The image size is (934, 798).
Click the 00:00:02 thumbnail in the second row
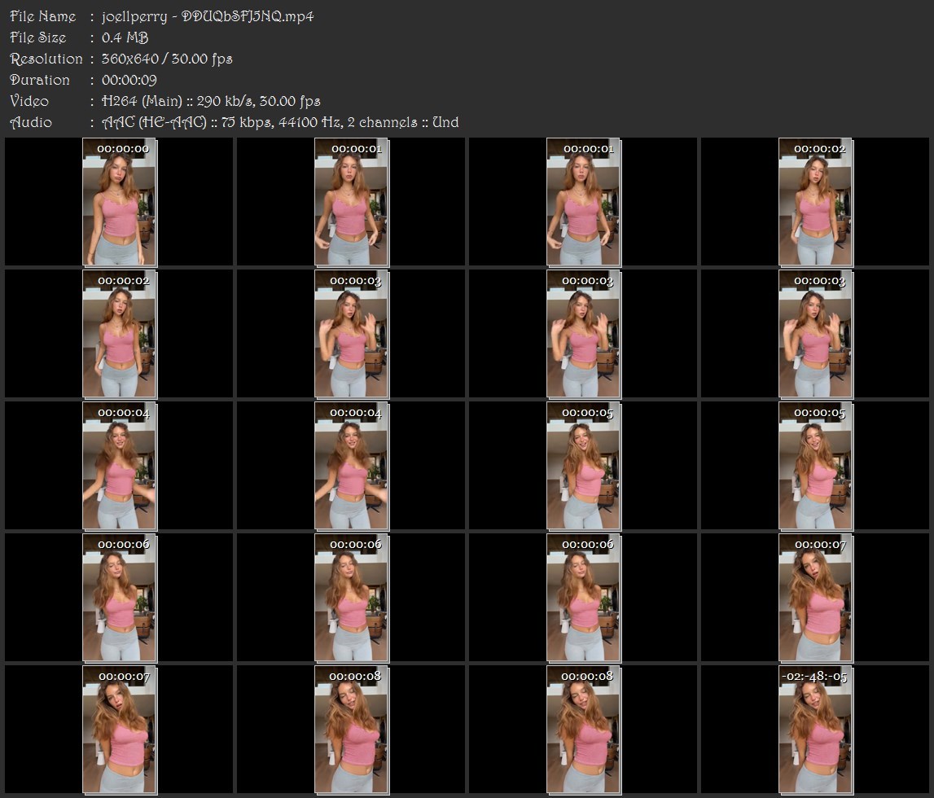click(x=119, y=334)
